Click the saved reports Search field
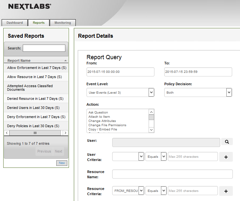The width and height of the screenshot is (240, 201). (x=44, y=48)
